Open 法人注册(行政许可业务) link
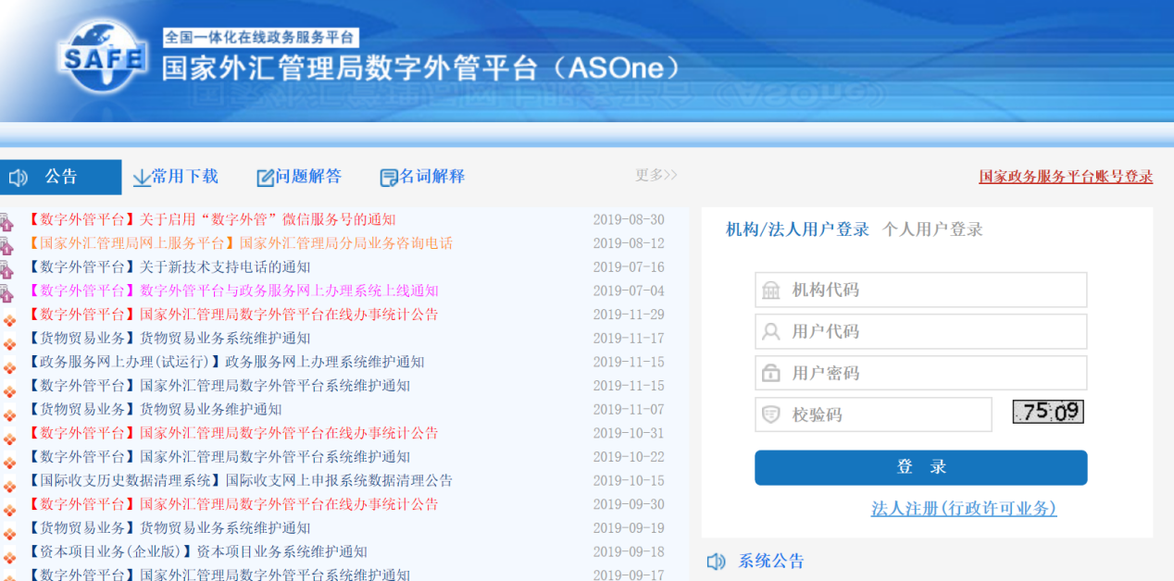The image size is (1174, 581). (x=964, y=509)
